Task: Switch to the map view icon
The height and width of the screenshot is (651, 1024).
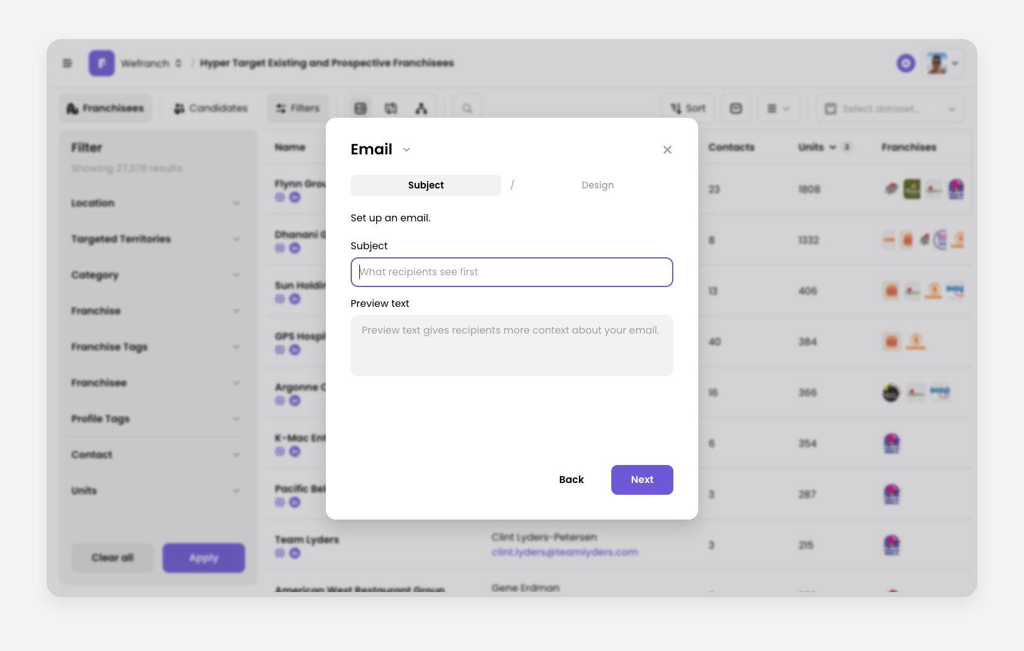Action: 391,108
